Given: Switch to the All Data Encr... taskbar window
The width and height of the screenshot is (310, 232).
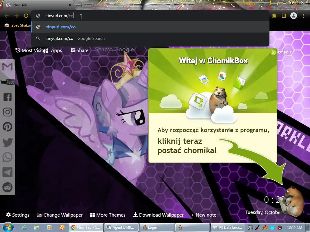Looking at the screenshot, I should click(x=228, y=227).
